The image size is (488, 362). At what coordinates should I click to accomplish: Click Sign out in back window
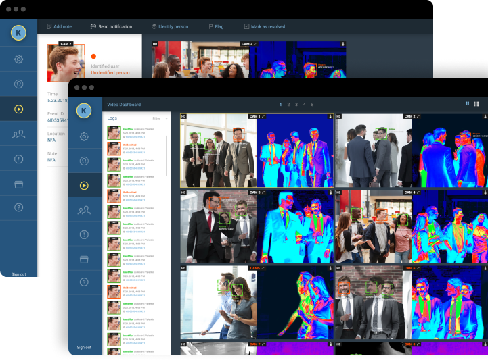tap(18, 274)
